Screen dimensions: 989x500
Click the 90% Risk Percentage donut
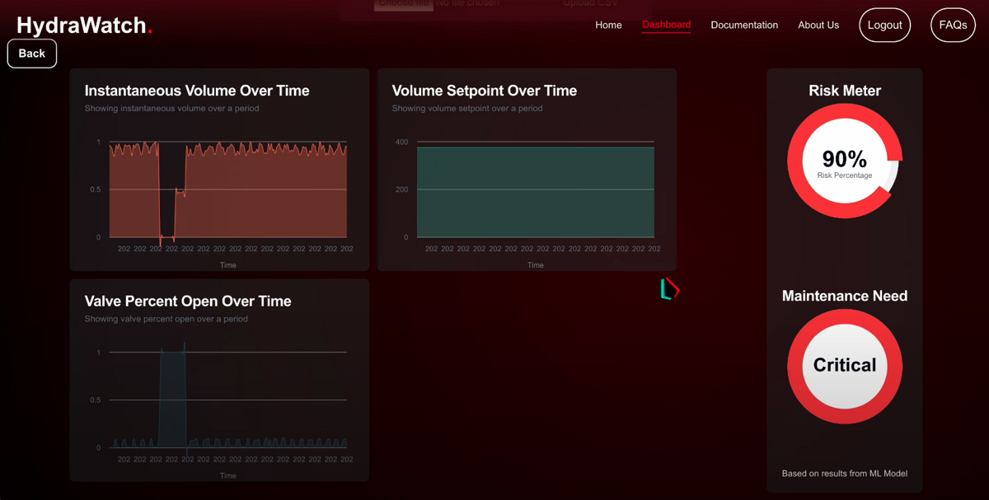[x=844, y=161]
